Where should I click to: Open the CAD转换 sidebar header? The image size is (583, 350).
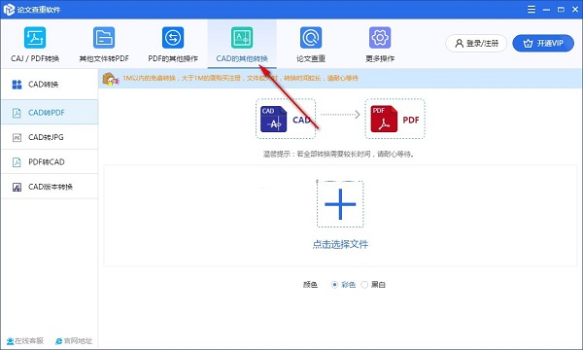[x=50, y=84]
